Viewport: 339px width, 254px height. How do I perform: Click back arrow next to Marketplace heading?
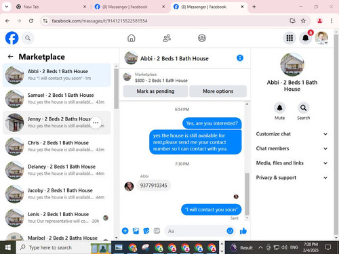[x=10, y=57]
